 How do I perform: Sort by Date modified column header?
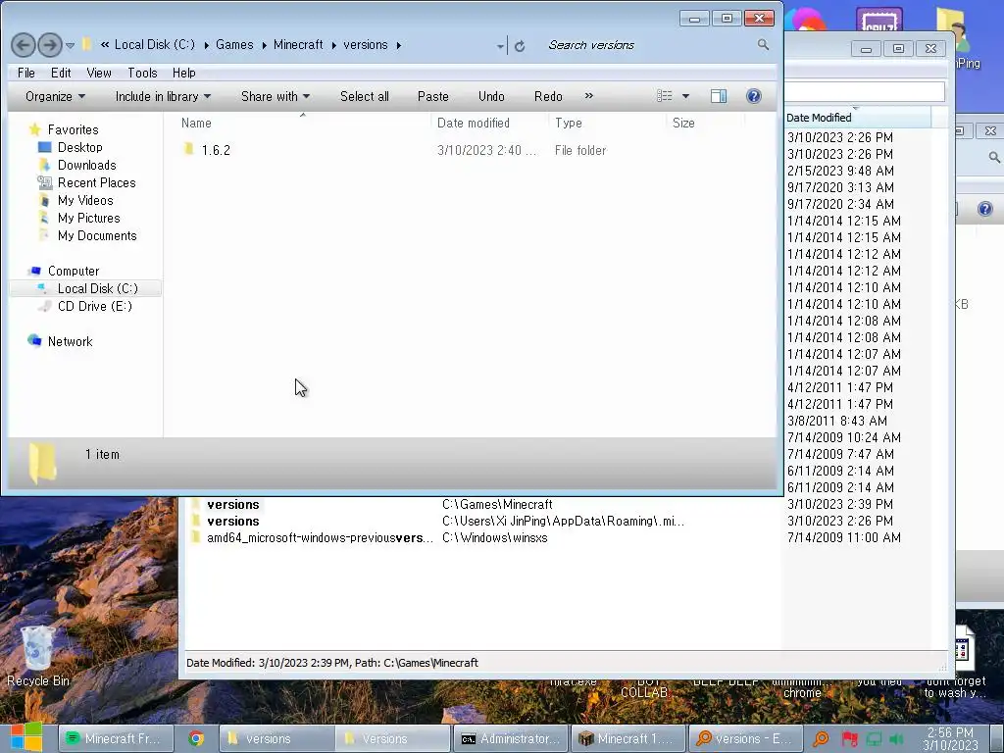point(489,123)
